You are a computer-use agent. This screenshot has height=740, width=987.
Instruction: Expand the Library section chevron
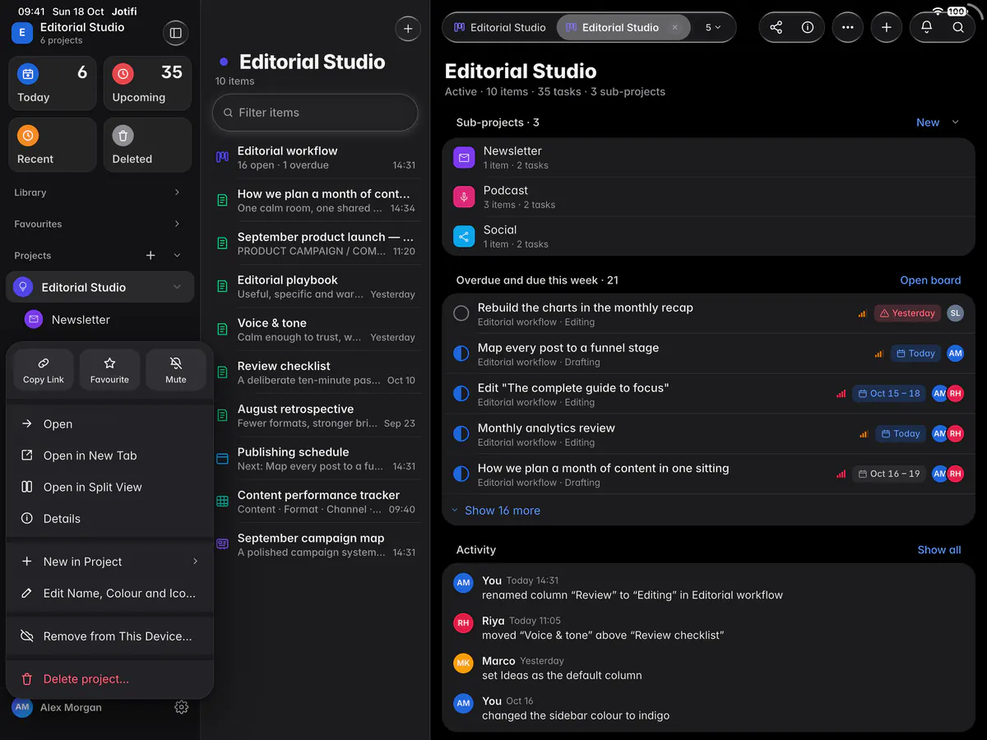pos(177,192)
